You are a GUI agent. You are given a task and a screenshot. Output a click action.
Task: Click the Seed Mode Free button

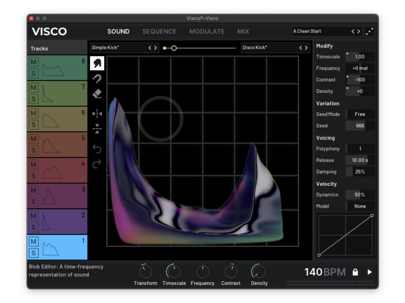[x=360, y=114]
